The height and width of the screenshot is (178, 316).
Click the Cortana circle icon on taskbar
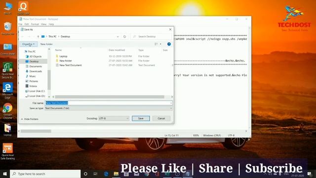85,174
